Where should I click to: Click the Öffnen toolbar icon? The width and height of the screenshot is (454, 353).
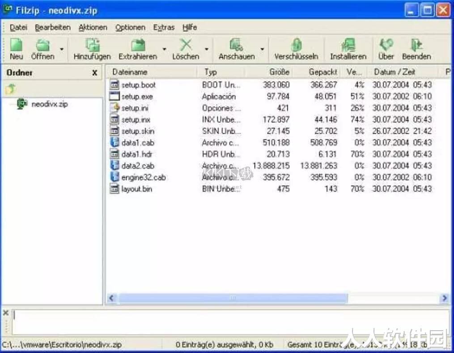[x=43, y=45]
